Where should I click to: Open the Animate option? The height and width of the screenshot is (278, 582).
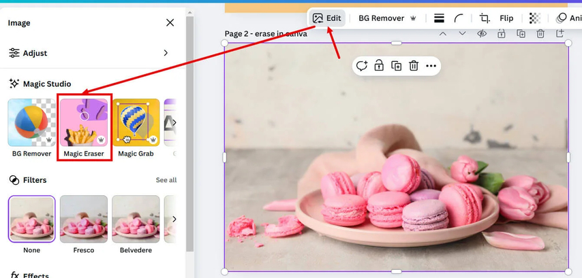[x=568, y=18]
